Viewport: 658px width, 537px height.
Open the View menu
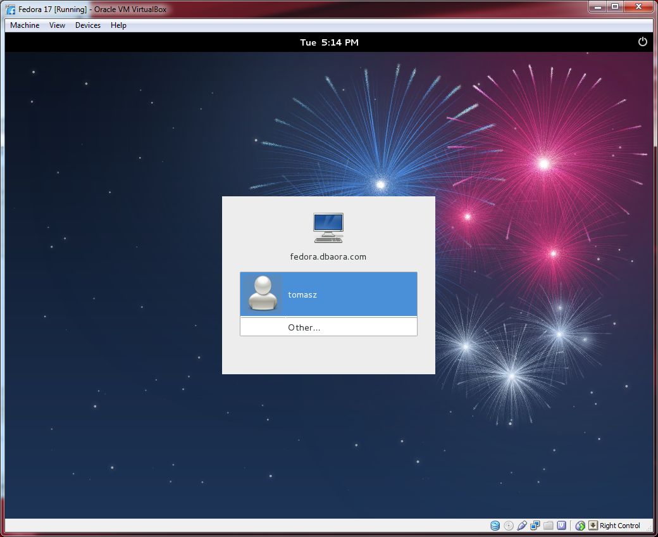click(x=57, y=25)
